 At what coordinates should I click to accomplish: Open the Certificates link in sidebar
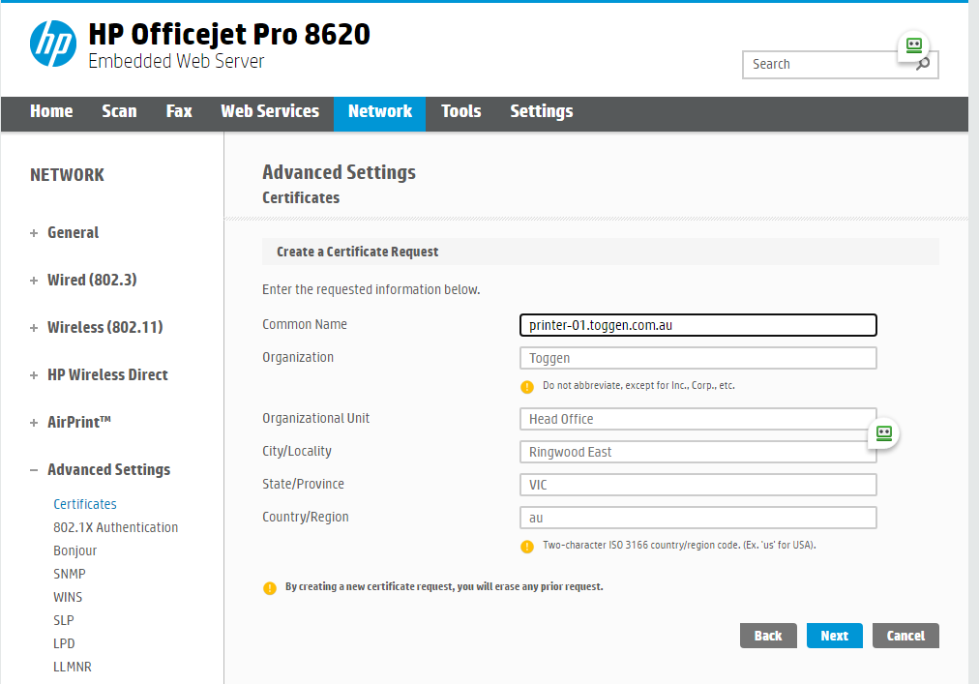85,504
